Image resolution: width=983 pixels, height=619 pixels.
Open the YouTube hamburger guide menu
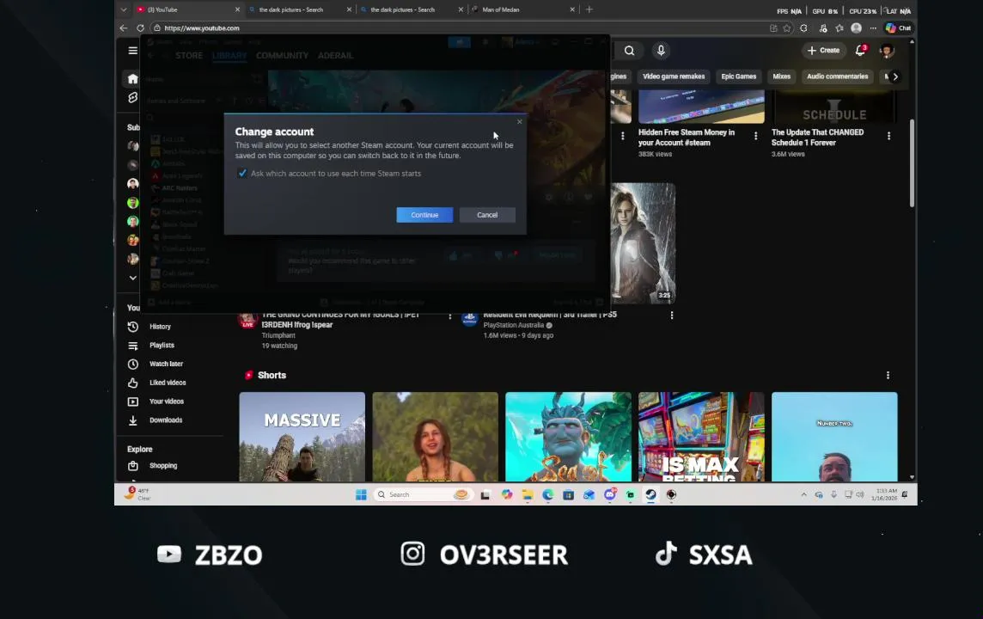tap(133, 50)
